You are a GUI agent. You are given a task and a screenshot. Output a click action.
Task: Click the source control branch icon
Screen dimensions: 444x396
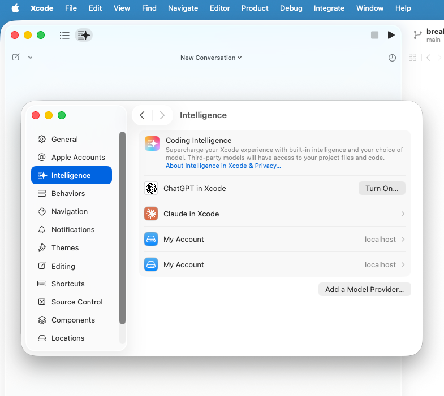coord(417,35)
